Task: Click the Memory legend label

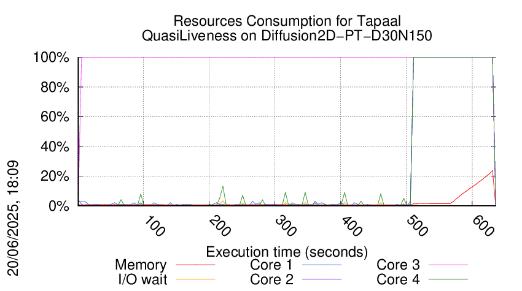Action: coord(141,265)
